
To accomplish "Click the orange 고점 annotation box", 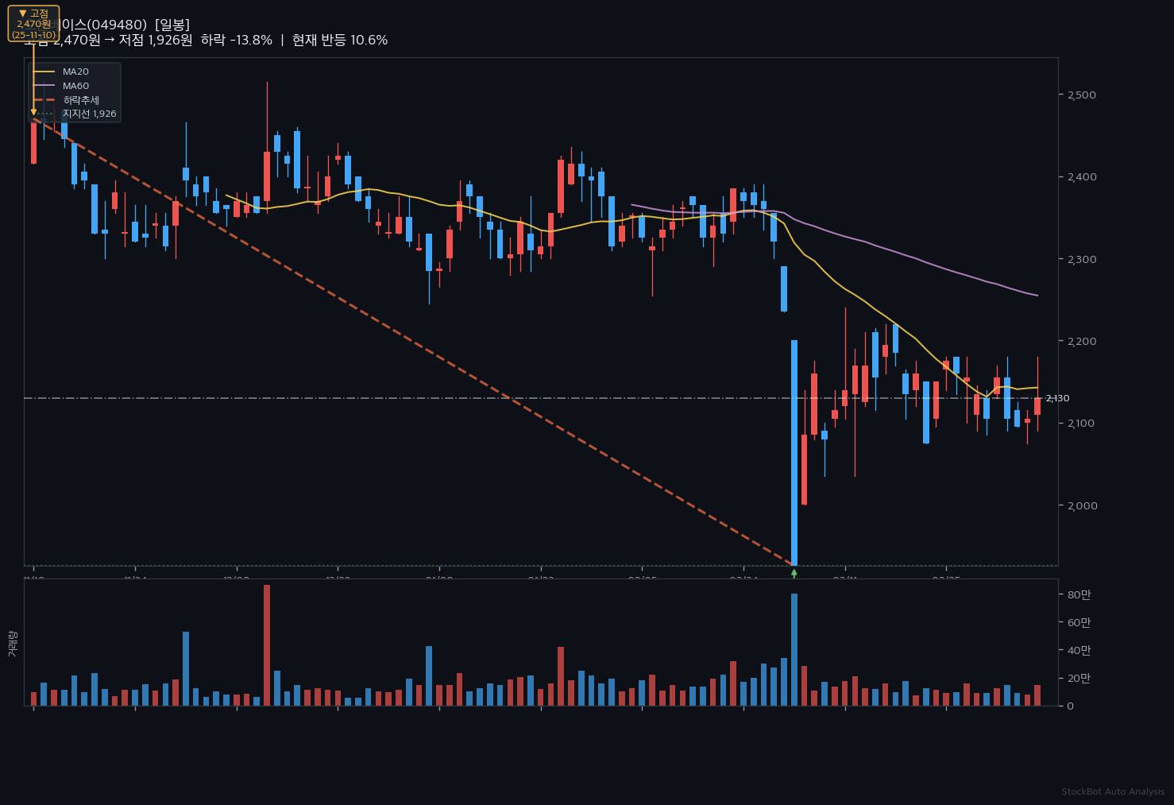I will [x=33, y=24].
